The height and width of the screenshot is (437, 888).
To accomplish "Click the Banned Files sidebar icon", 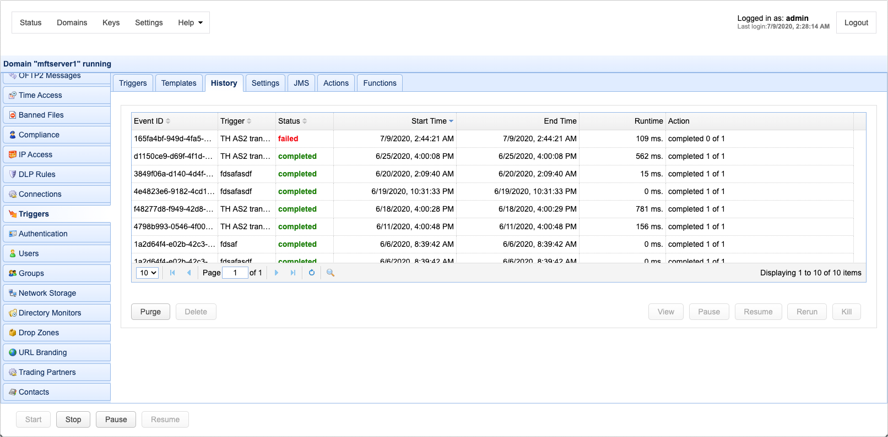I will tap(13, 115).
